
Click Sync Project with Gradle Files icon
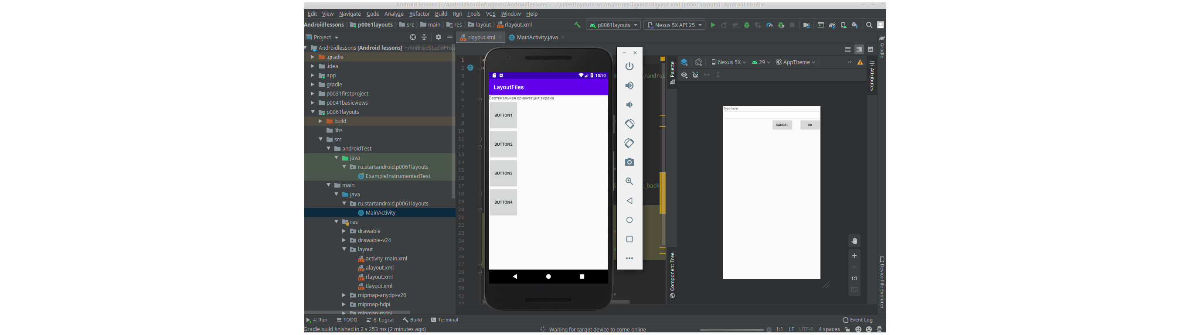pos(832,25)
